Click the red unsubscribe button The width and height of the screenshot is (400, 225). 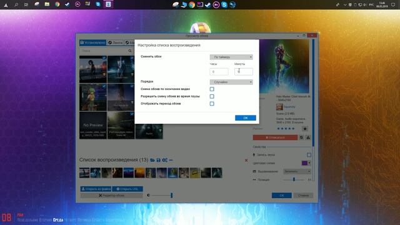click(275, 137)
